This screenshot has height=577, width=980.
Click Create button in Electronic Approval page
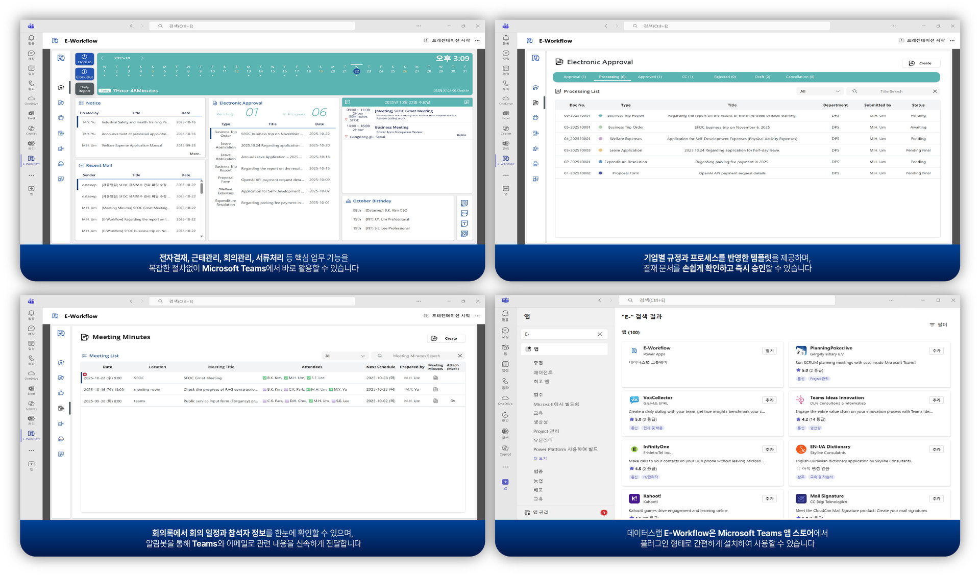coord(920,63)
